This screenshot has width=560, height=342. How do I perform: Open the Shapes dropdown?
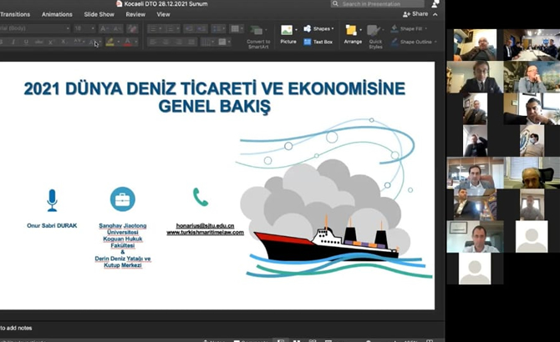point(320,28)
